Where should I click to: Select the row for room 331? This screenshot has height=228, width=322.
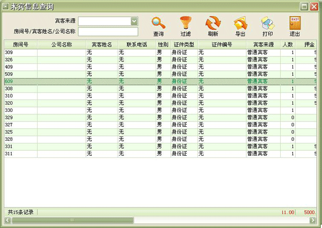click(x=80, y=146)
